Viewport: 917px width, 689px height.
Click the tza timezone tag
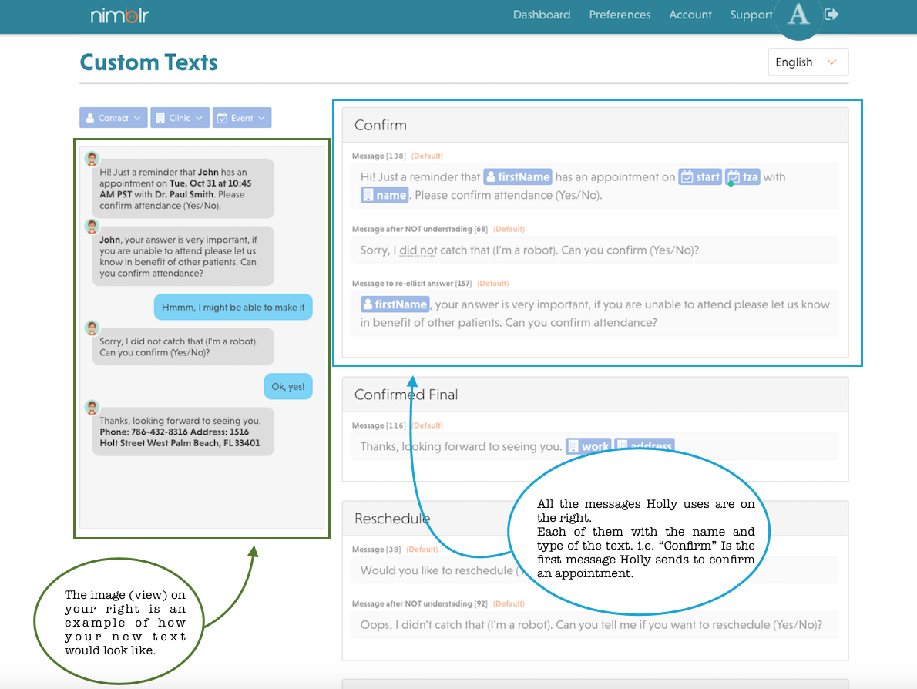742,176
